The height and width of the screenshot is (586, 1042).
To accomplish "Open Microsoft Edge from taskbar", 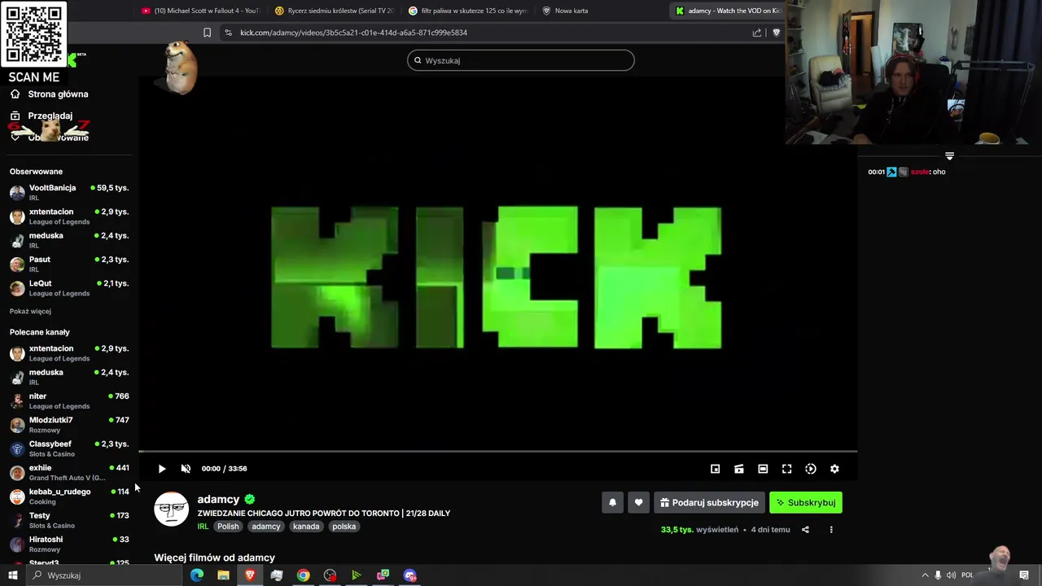I will click(x=197, y=575).
